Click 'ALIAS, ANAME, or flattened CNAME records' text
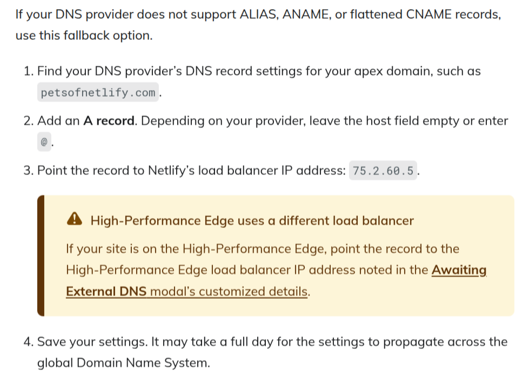 pyautogui.click(x=370, y=14)
